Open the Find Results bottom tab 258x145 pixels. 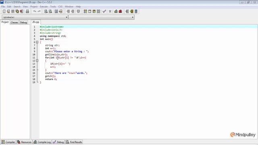pos(74,142)
